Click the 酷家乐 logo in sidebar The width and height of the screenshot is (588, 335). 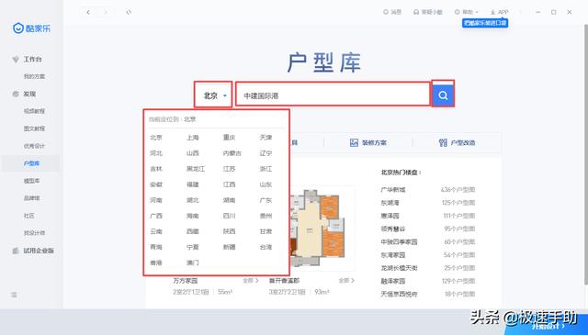coord(31,28)
